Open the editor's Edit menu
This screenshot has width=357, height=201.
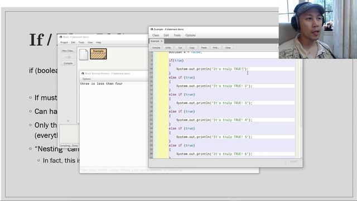[166, 35]
